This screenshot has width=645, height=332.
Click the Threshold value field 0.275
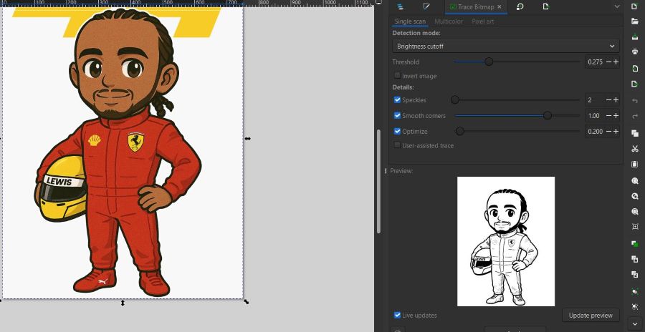pos(595,62)
